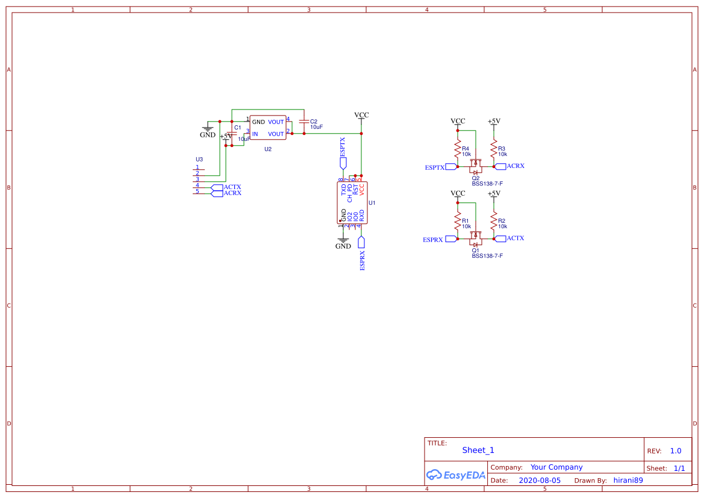Screen dimensions: 704x498
Task: Click the 10k value of R4
Action: [x=467, y=155]
